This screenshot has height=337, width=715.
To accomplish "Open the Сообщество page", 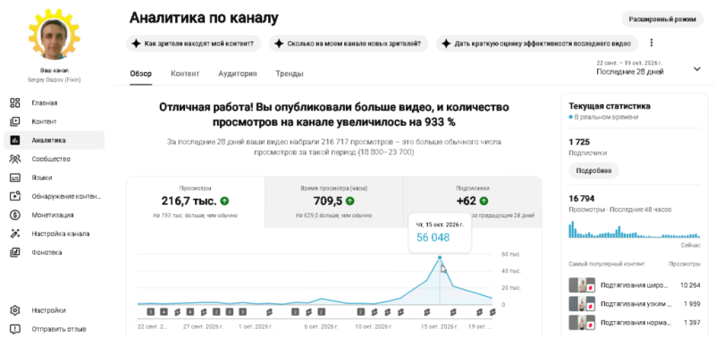I will point(54,159).
